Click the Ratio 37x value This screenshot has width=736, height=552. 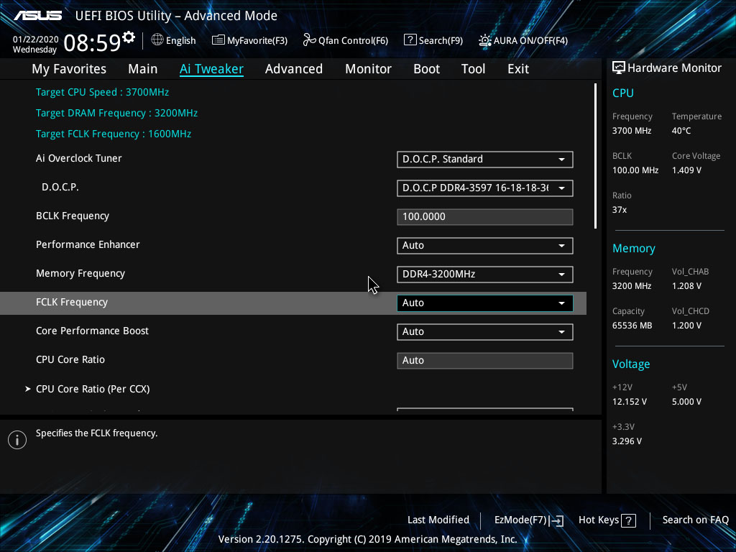619,210
